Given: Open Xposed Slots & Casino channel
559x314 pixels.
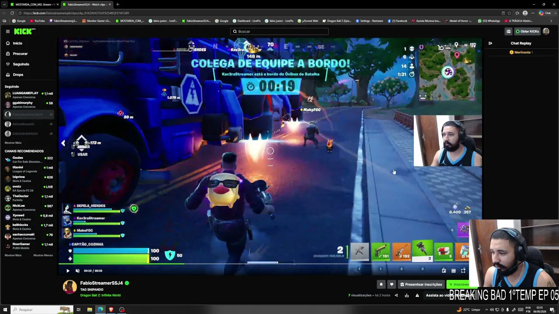Looking at the screenshot, I should (x=29, y=217).
